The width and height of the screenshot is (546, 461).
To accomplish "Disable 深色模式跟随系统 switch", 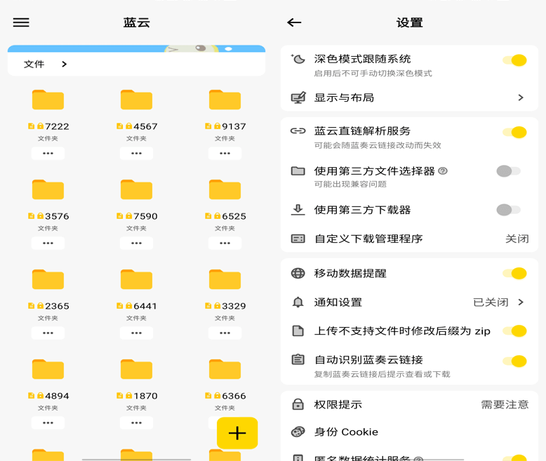I will (514, 60).
